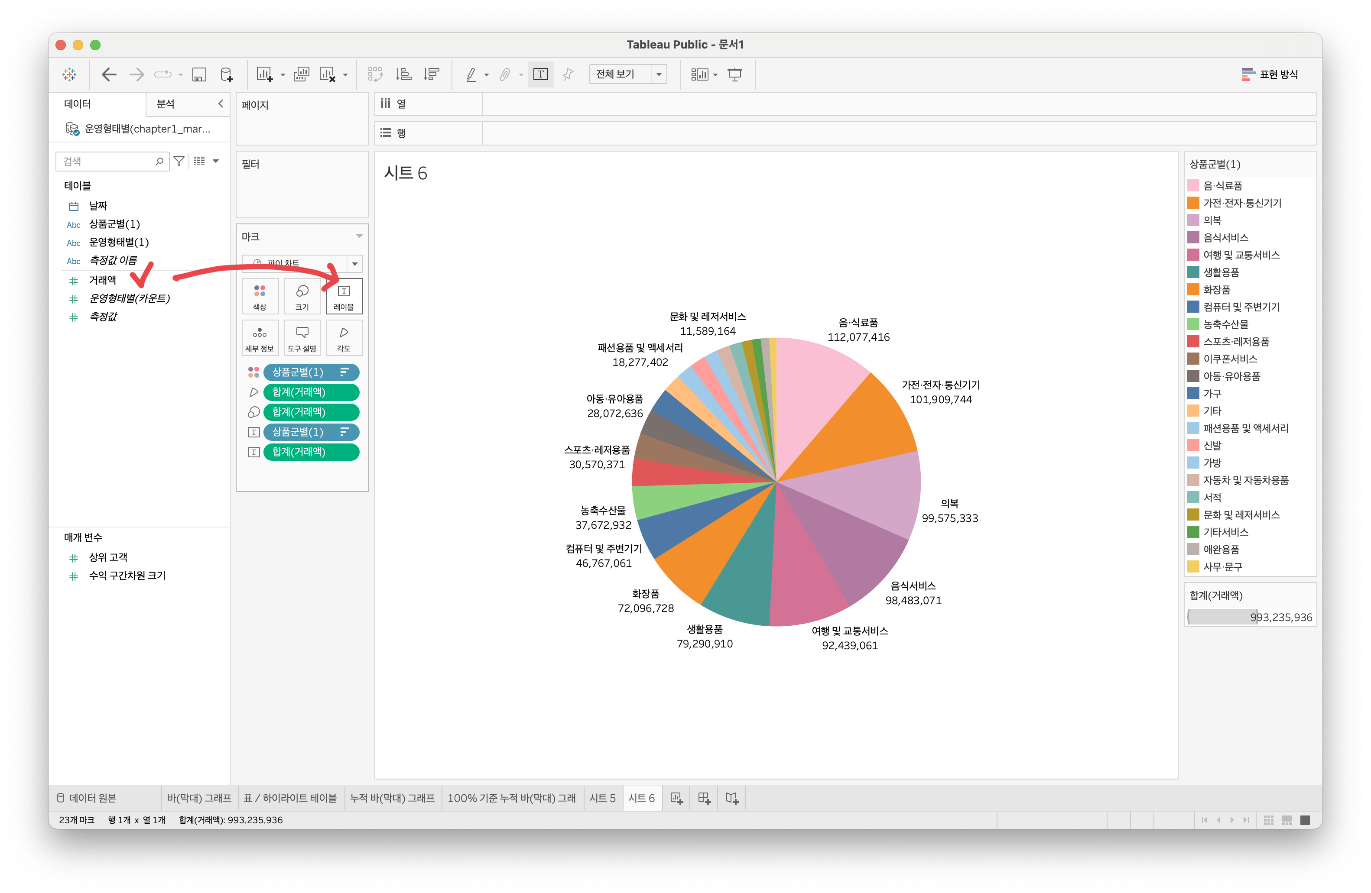Screen dimensions: 1371x893
Task: Expand the pie chart mark type dropdown
Action: pos(355,264)
